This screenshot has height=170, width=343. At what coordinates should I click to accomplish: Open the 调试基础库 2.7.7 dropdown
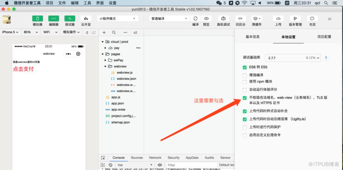click(293, 58)
